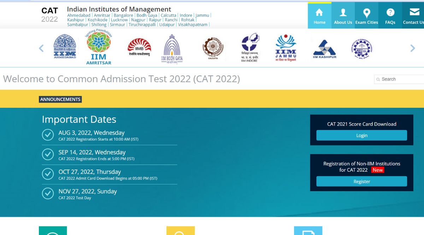Viewport: 424px width, 235px height.
Task: Open the About Us page
Action: point(343,16)
